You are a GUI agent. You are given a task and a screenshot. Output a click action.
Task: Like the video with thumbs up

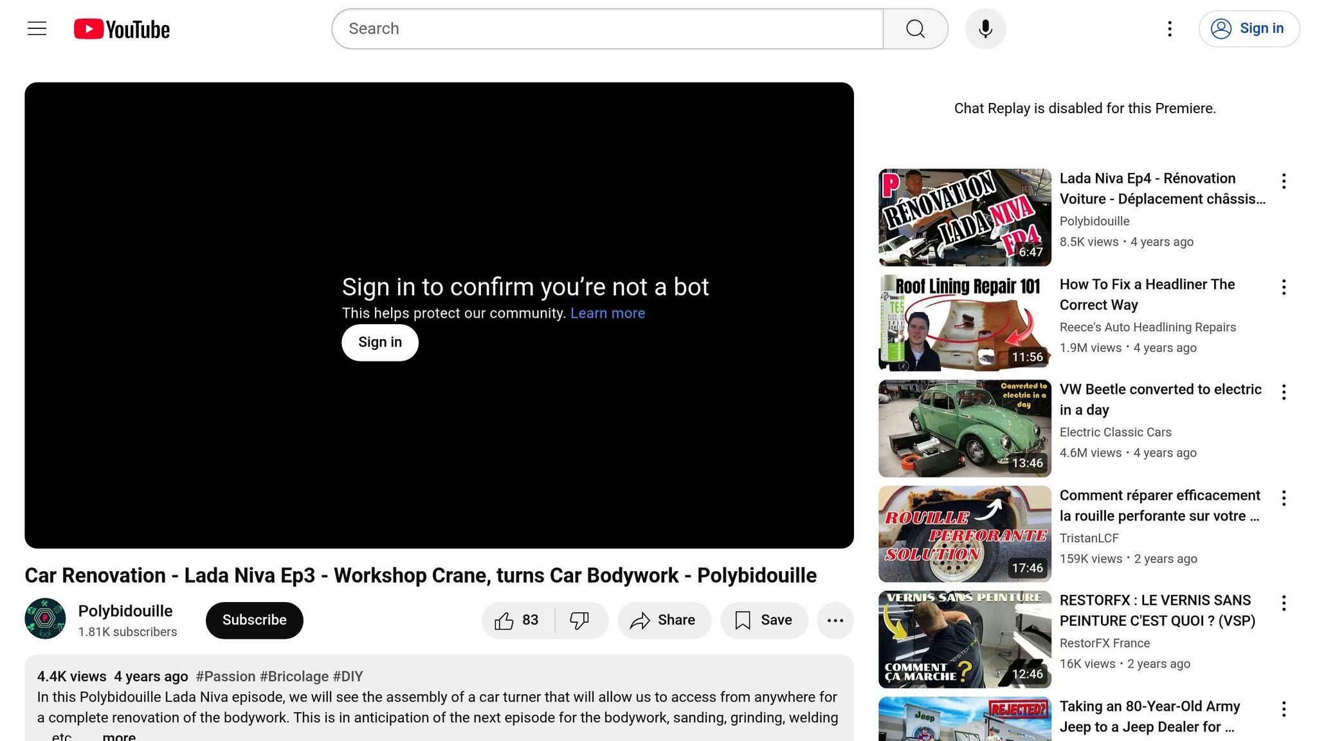[518, 620]
